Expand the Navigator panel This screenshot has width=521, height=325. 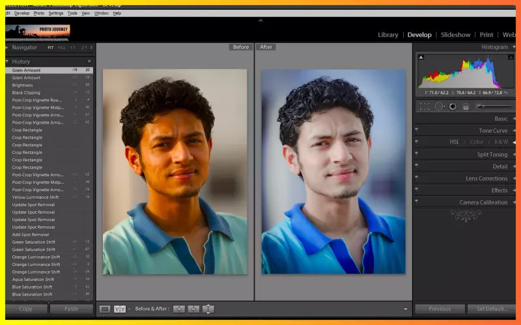click(x=7, y=47)
